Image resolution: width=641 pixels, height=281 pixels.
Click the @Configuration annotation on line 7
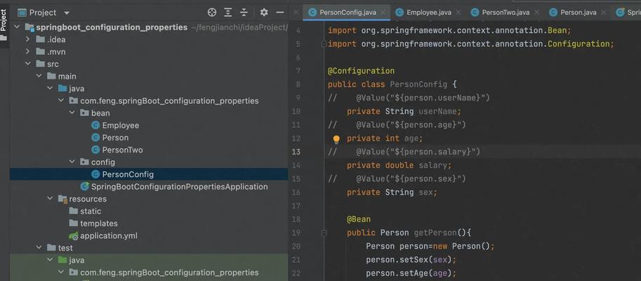[x=361, y=71]
